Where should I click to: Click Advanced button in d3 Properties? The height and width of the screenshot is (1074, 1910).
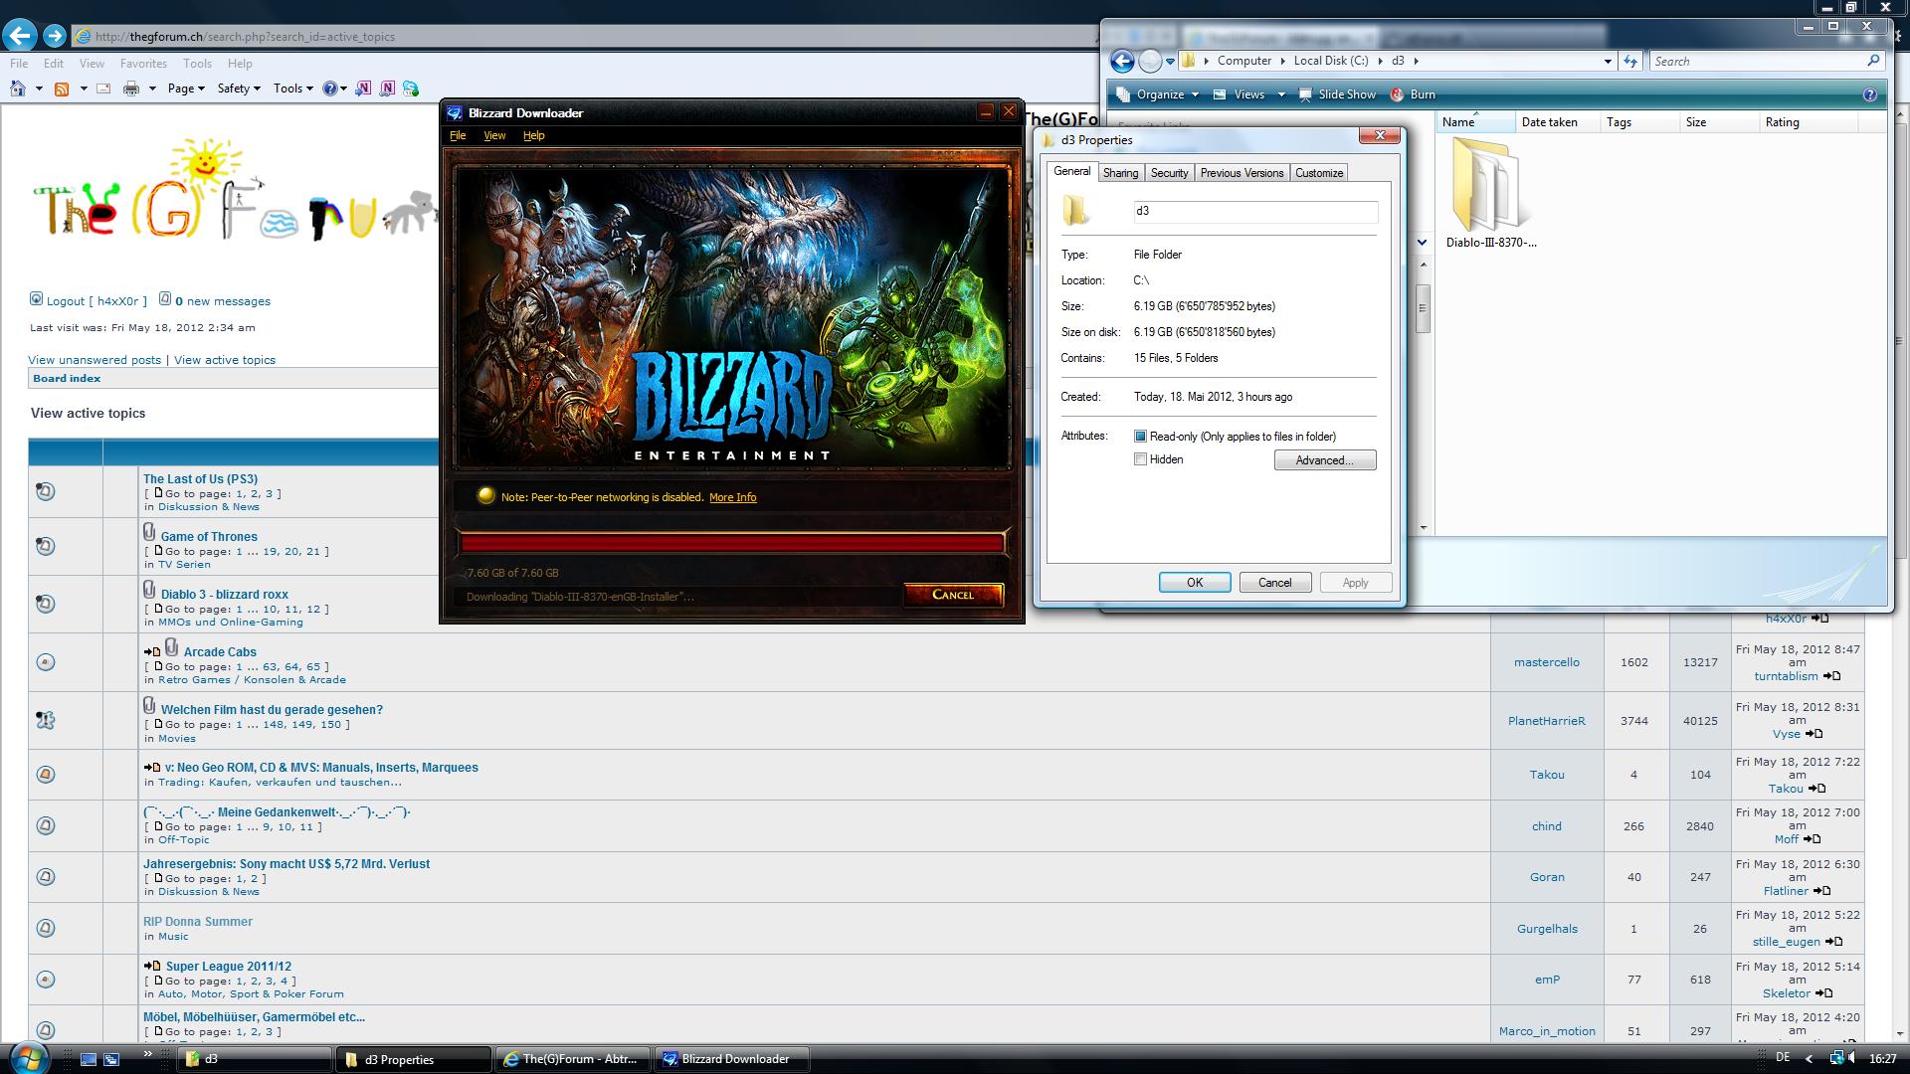(x=1325, y=460)
